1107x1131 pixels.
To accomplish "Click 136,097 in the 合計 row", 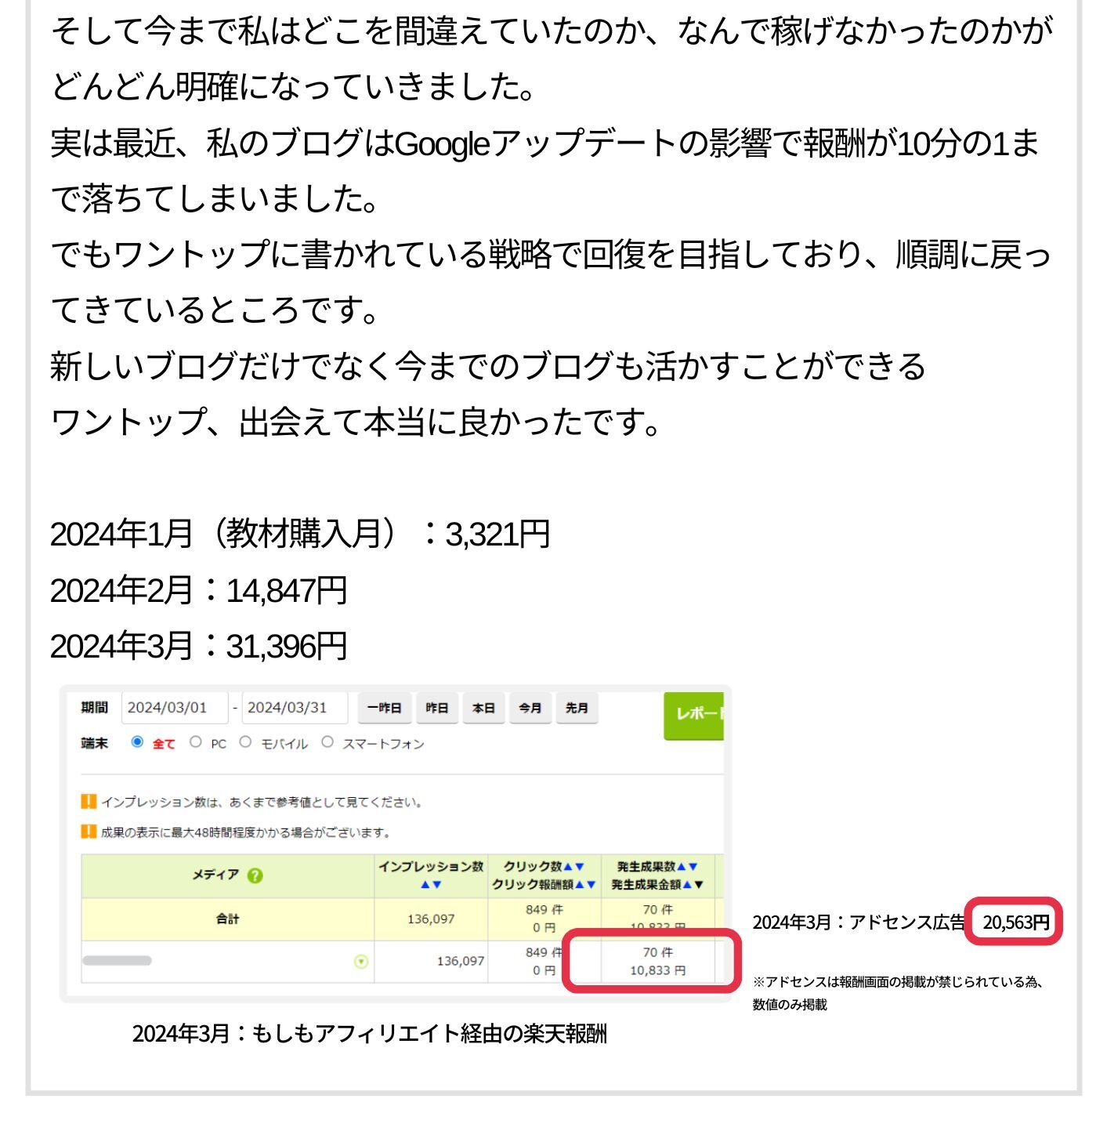I will pos(431,919).
